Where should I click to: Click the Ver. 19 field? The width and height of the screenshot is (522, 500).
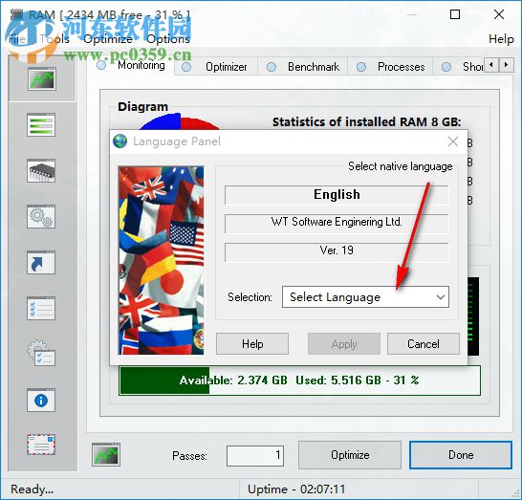337,251
